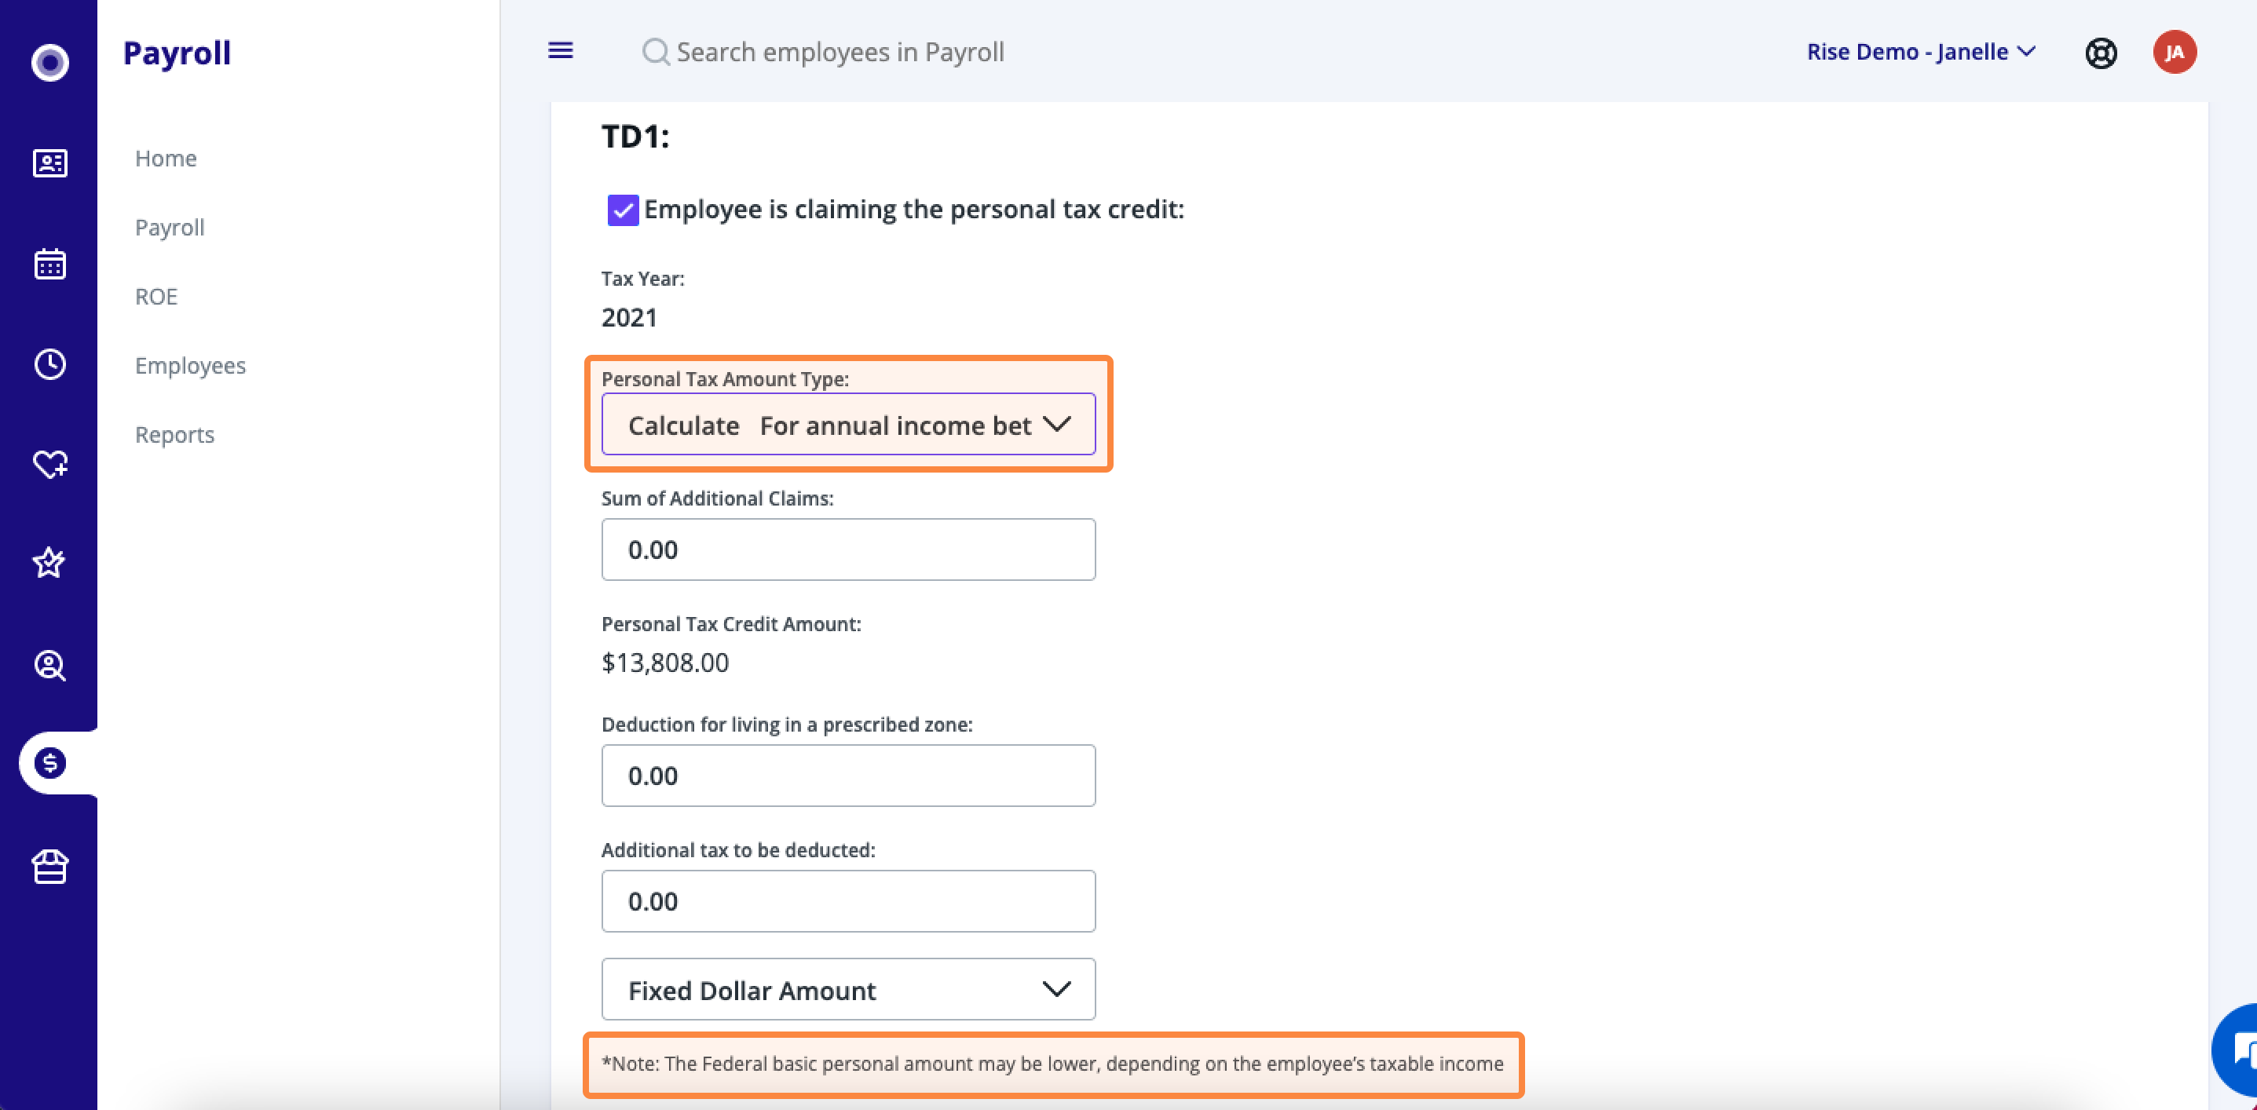The height and width of the screenshot is (1110, 2257).
Task: Toggle the hamburger menu icon
Action: (x=561, y=51)
